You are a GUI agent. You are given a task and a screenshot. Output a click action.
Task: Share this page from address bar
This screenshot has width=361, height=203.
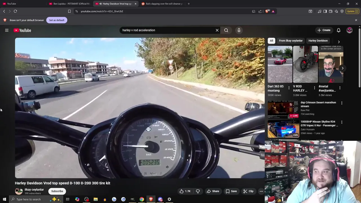pos(260,11)
